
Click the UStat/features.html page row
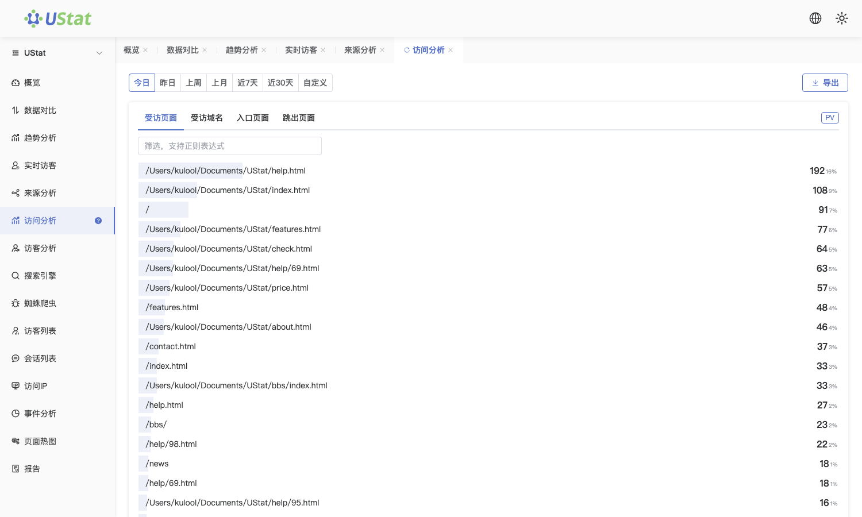click(x=488, y=229)
